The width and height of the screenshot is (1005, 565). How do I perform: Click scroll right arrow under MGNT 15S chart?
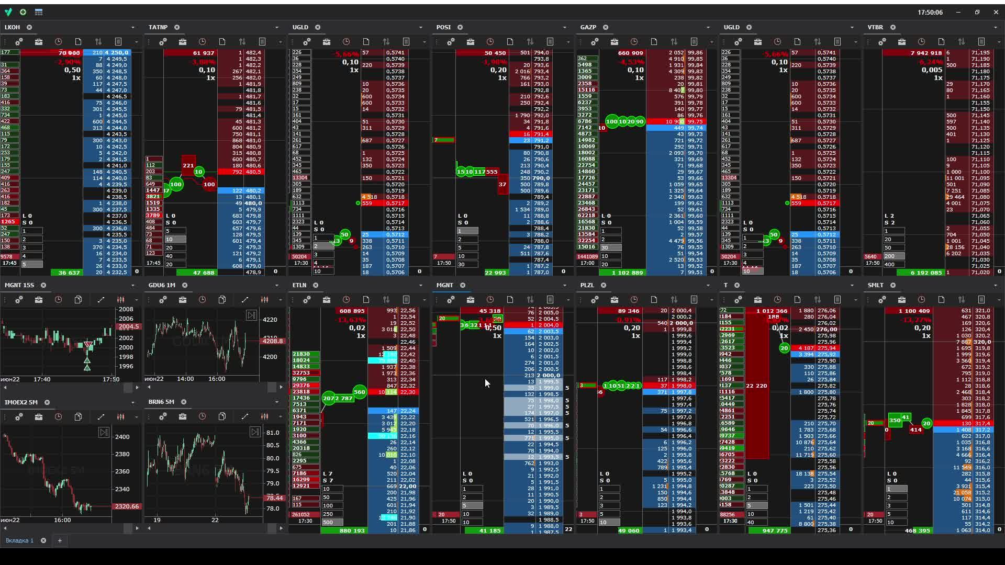pyautogui.click(x=137, y=388)
